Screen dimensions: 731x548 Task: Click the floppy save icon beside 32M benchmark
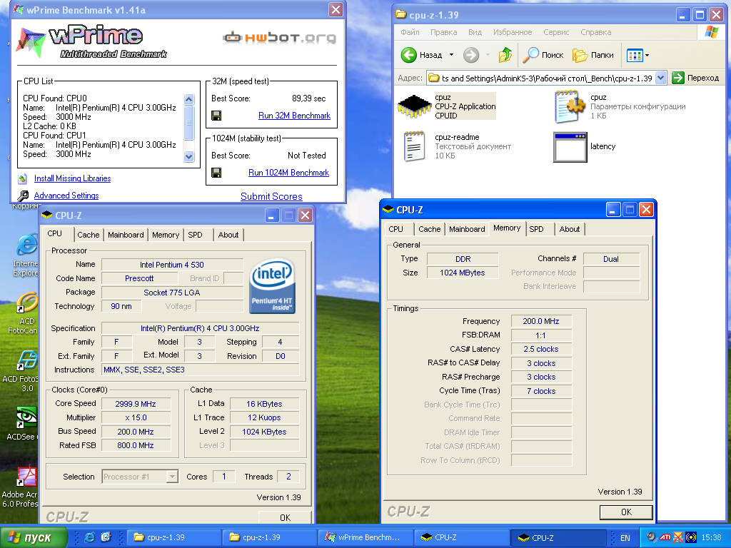[216, 116]
